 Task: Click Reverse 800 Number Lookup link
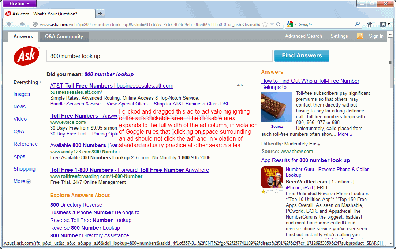(x=85, y=228)
